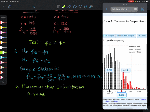Viewport: 150px width, 112px height.
Task: Tap the 'mean = -0.00049' text in plot
Action: pyautogui.click(x=135, y=49)
